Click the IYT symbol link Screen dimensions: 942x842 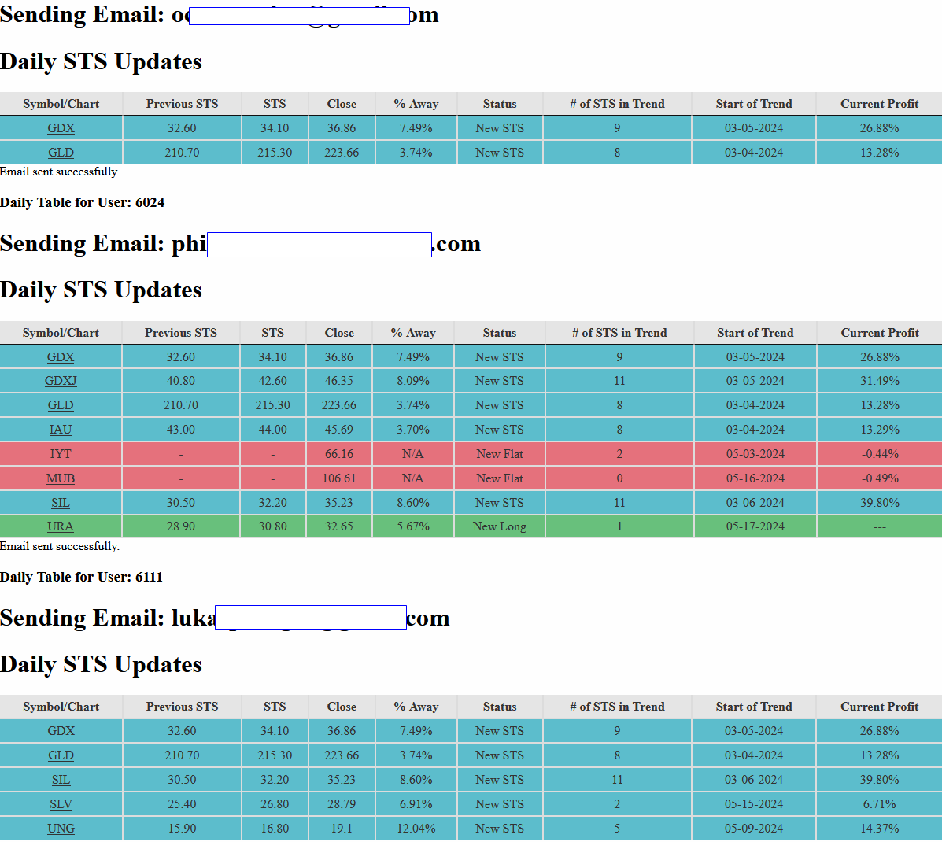[61, 454]
